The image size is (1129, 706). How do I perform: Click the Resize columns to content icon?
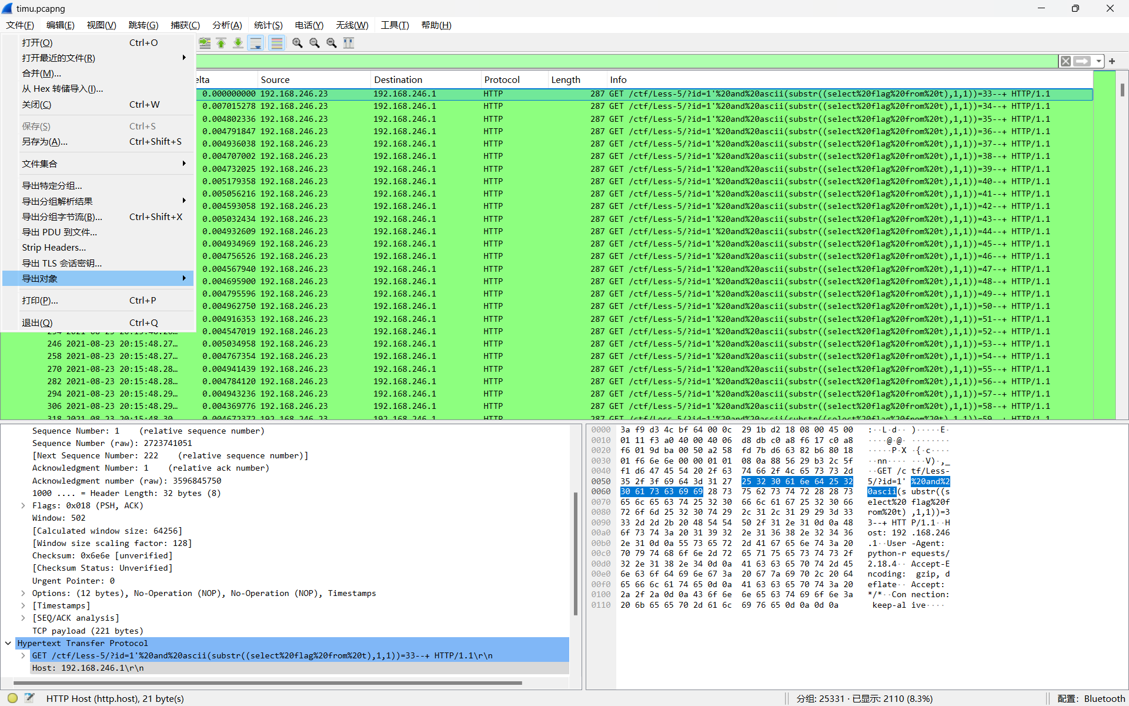(349, 43)
